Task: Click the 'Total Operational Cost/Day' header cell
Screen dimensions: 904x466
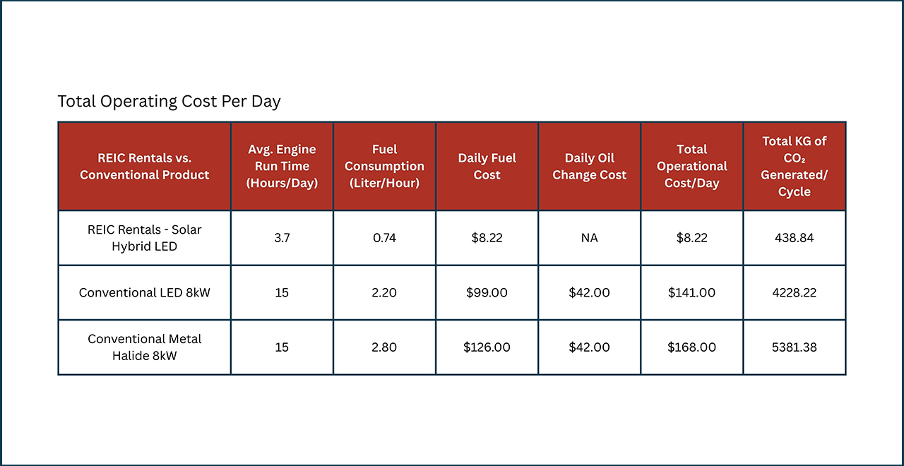Action: (x=691, y=167)
